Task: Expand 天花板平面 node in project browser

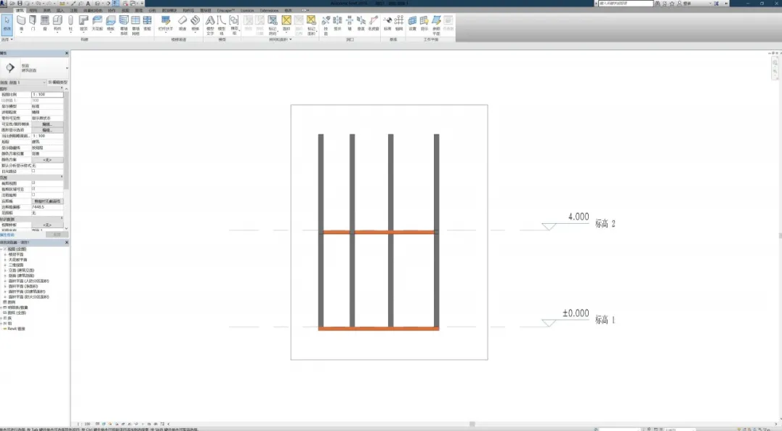Action: (6, 260)
